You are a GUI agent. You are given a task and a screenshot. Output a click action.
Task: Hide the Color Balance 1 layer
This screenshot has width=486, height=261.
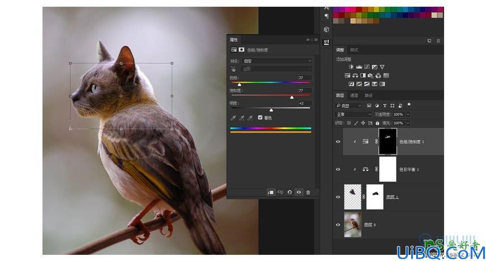338,170
